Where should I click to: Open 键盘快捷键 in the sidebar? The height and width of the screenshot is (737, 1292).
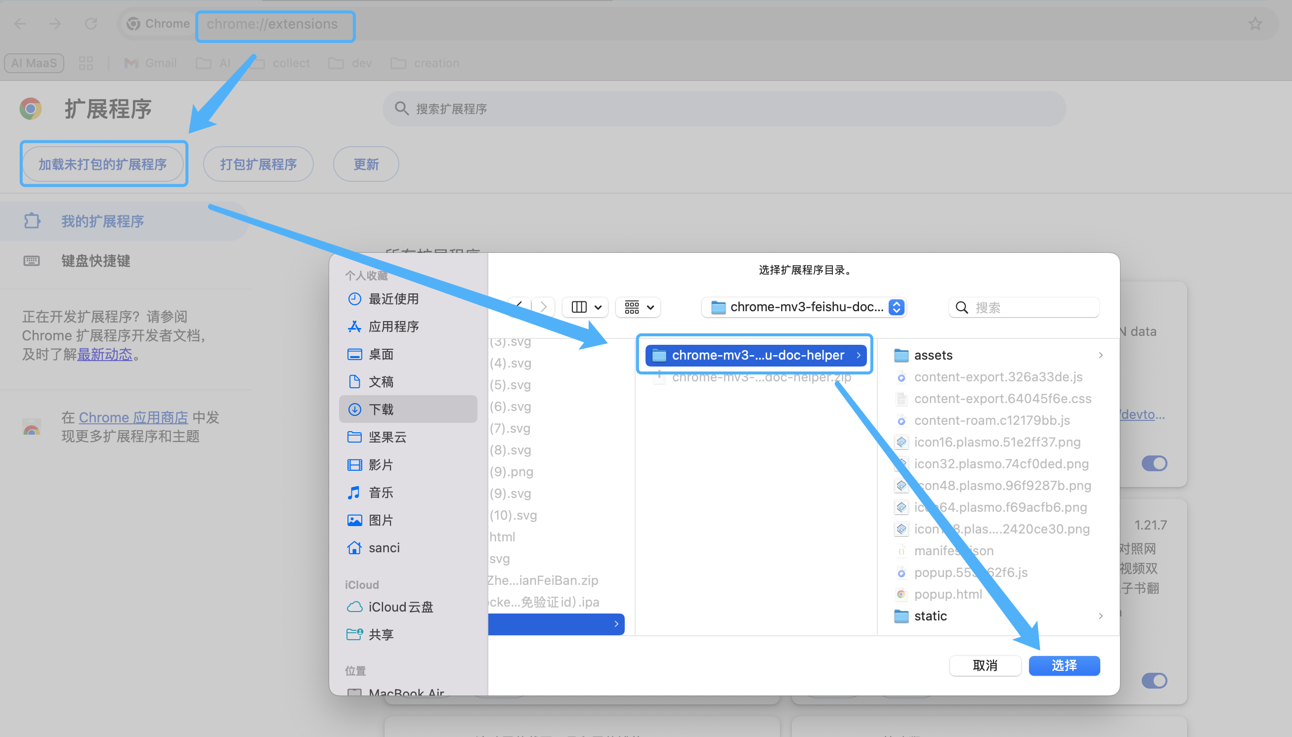tap(96, 261)
